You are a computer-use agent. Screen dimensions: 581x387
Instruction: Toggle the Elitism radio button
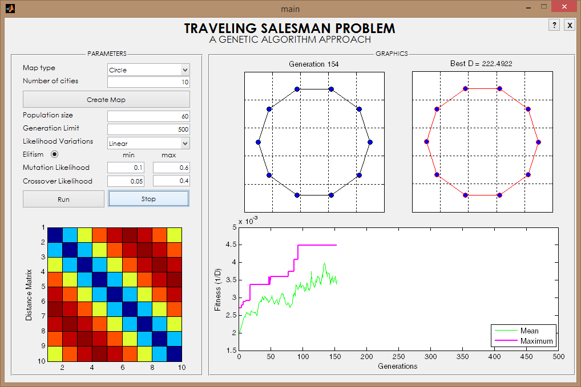pos(54,154)
